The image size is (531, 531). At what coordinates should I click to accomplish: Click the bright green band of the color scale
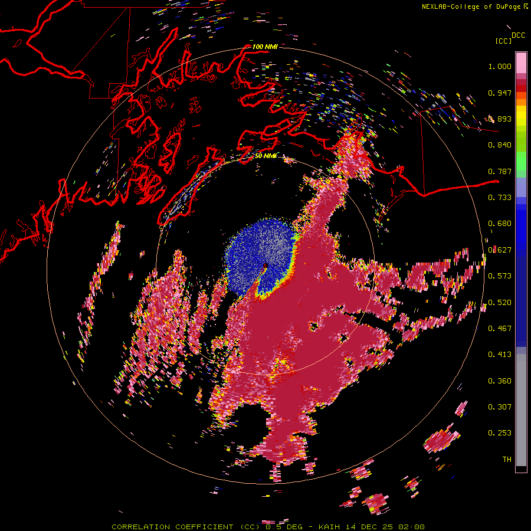(x=521, y=161)
